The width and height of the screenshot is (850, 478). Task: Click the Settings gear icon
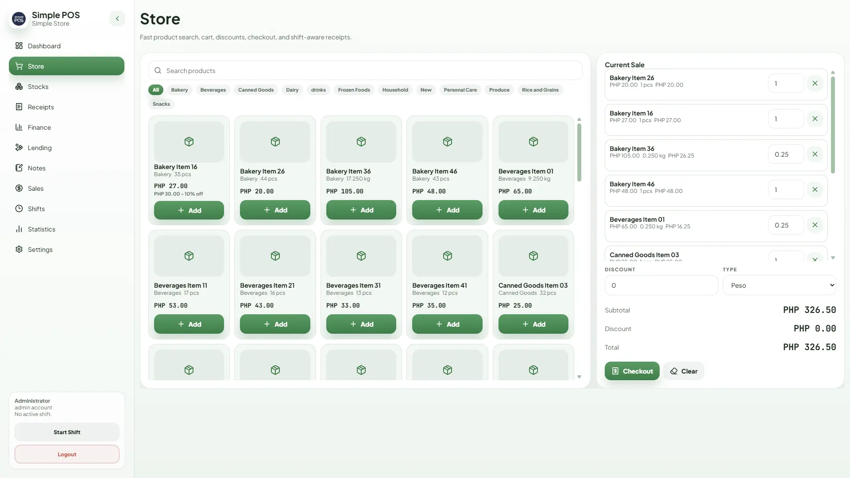click(x=19, y=250)
